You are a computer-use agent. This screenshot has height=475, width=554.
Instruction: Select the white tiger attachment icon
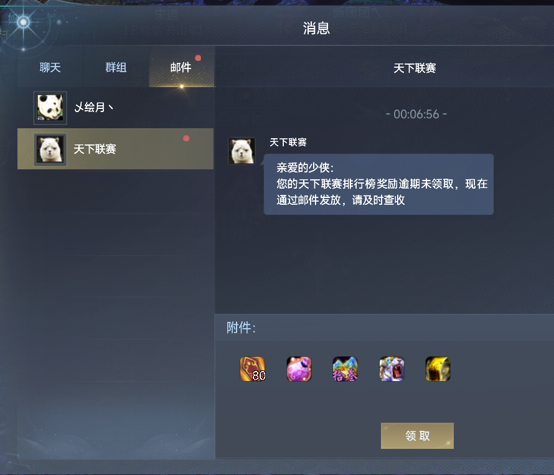click(392, 369)
